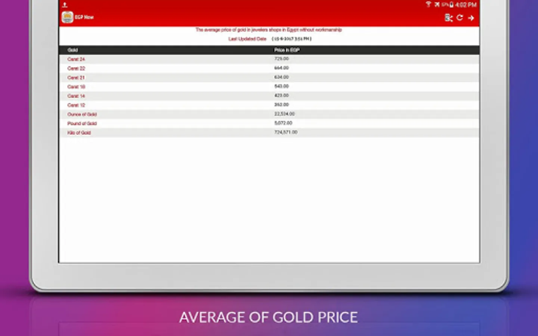
Task: Refresh gold prices with the circular arrow icon
Action: pos(460,18)
